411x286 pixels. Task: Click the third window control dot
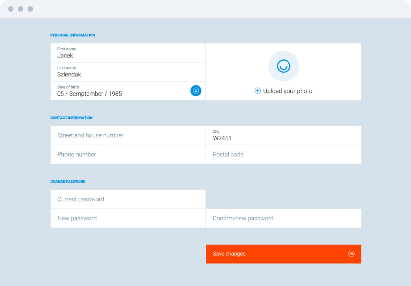pyautogui.click(x=30, y=9)
